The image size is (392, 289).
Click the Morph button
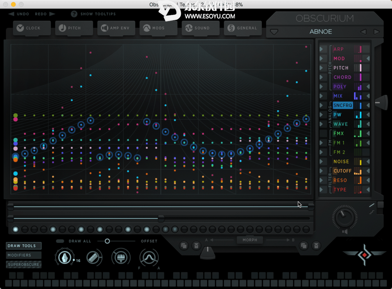pyautogui.click(x=250, y=240)
